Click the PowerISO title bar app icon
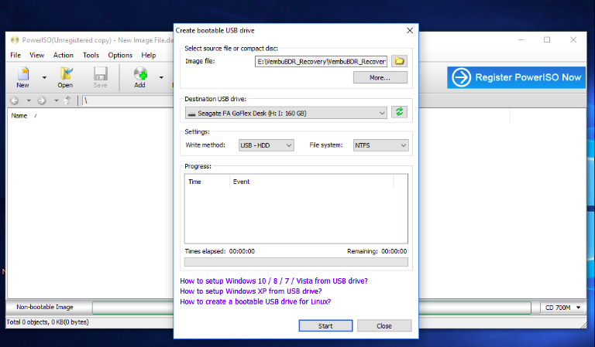The image size is (595, 347). 15,39
